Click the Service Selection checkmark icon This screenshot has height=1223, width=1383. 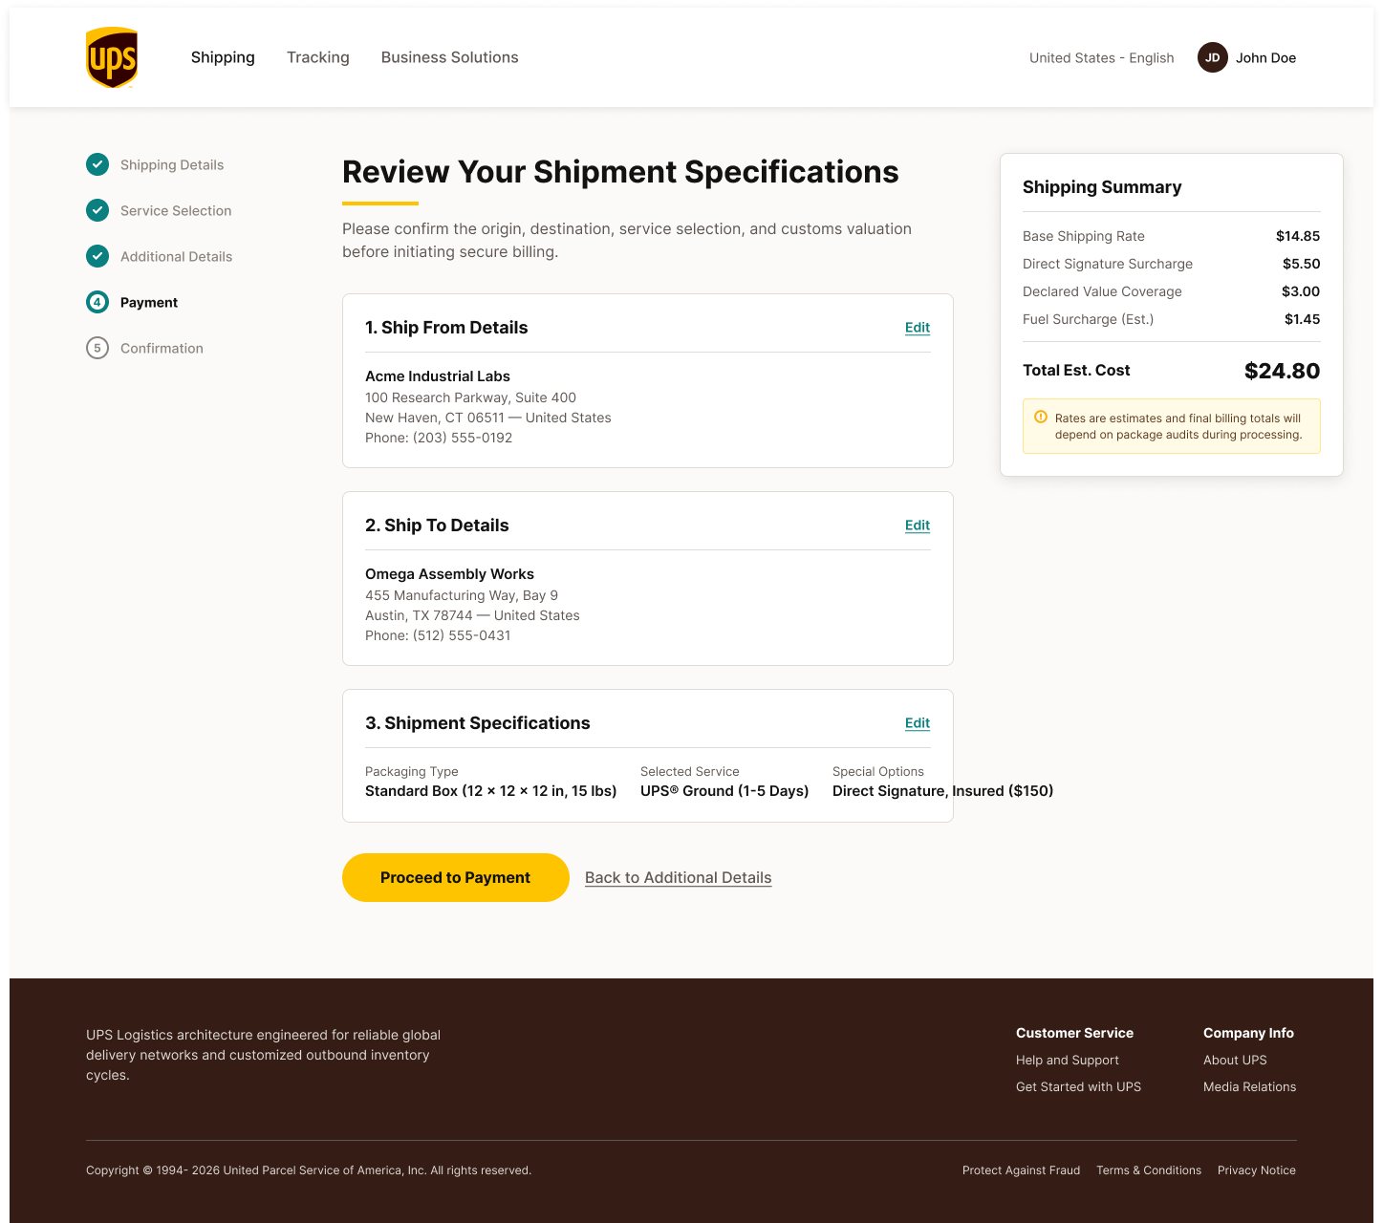pos(97,210)
